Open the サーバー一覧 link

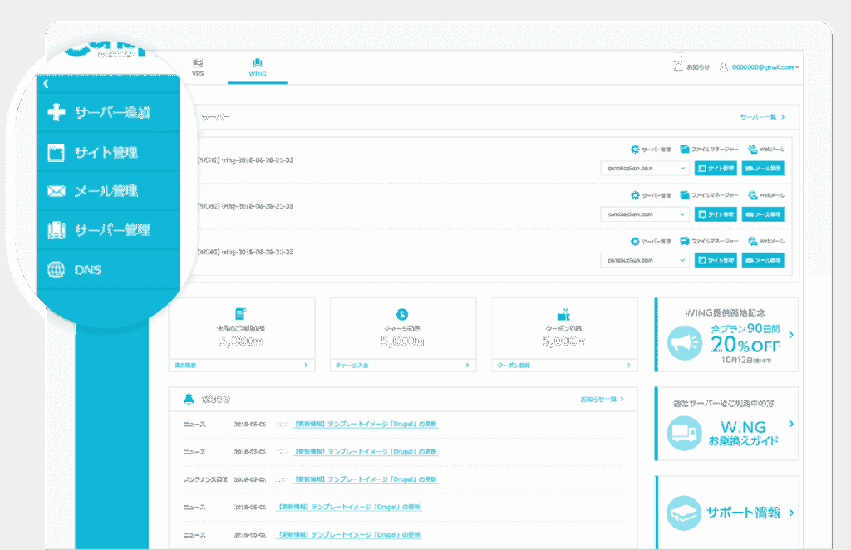click(762, 118)
